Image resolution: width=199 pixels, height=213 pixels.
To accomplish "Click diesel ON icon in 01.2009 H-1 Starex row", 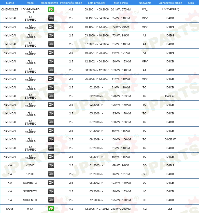I will (x=51, y=131).
